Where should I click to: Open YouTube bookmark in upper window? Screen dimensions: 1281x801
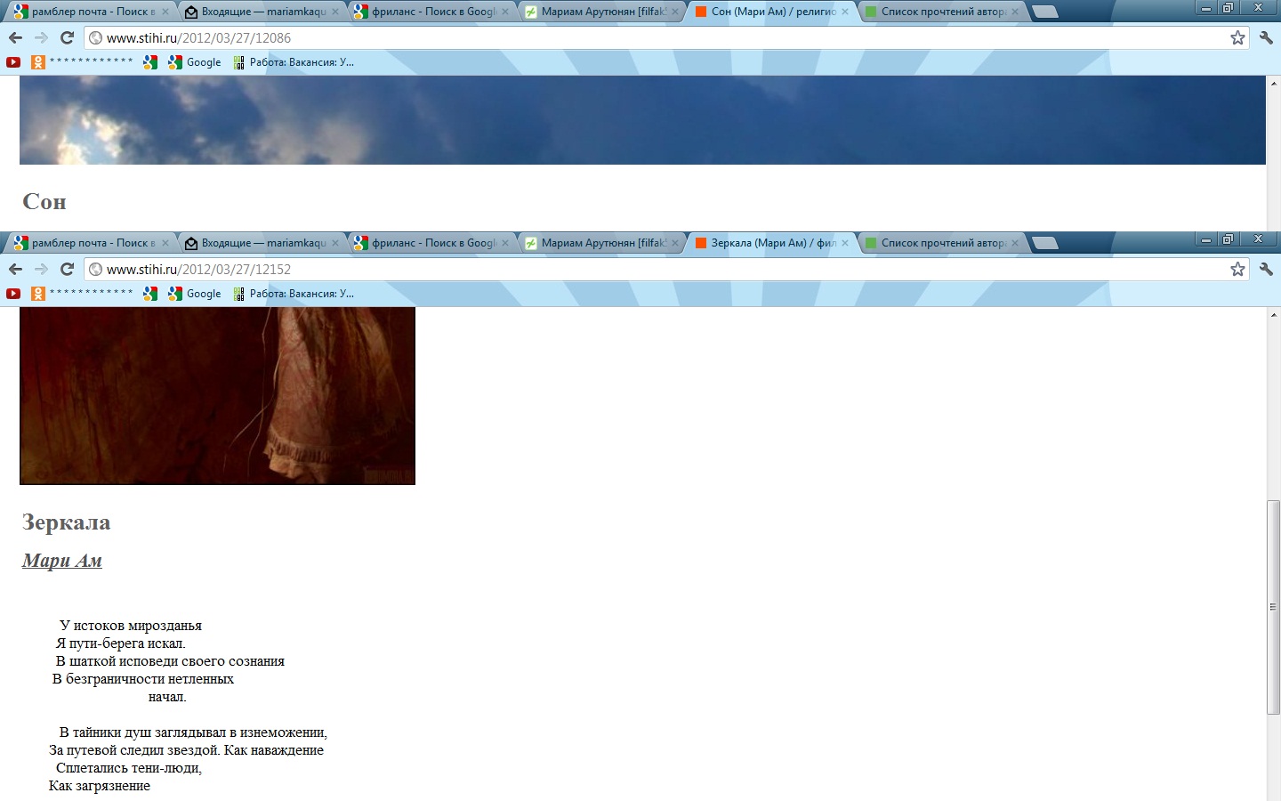pos(13,62)
